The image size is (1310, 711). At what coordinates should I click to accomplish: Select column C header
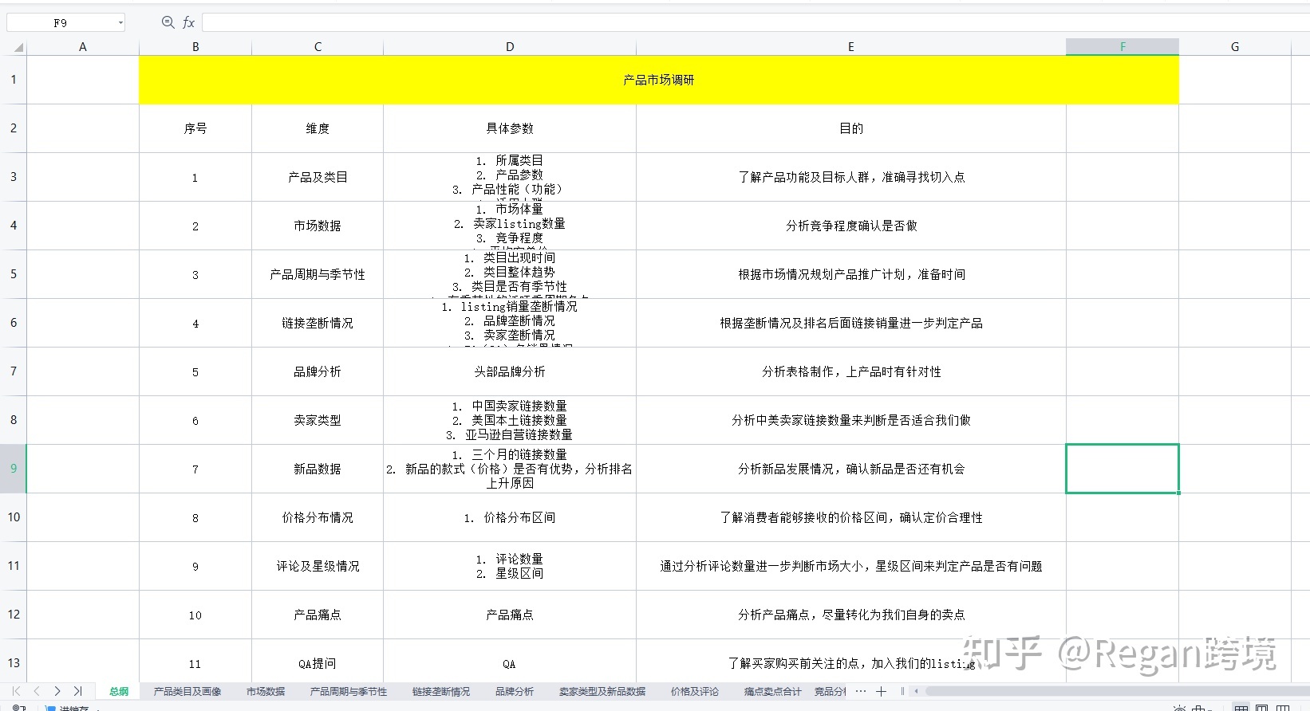point(318,47)
